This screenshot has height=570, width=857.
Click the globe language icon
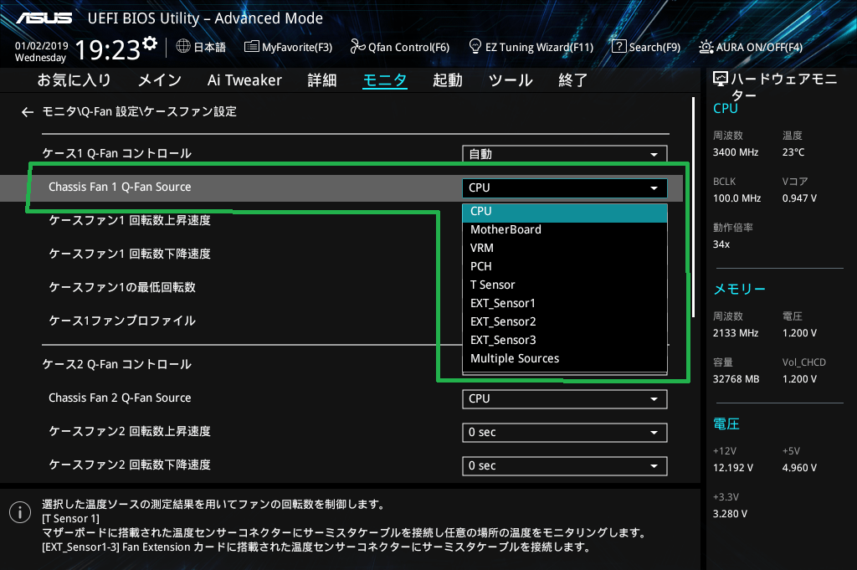(x=183, y=46)
